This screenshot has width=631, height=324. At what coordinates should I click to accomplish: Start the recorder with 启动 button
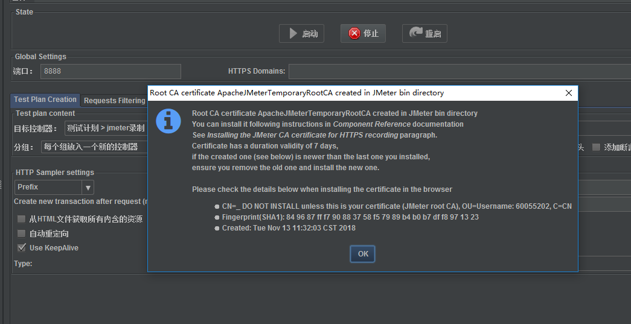(301, 33)
